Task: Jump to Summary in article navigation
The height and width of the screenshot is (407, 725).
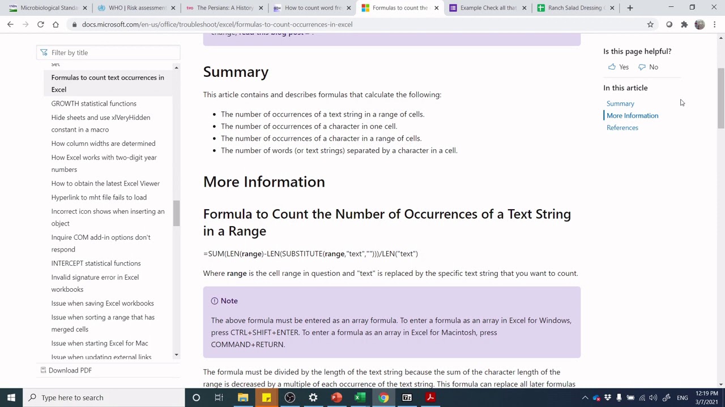Action: coord(620,103)
